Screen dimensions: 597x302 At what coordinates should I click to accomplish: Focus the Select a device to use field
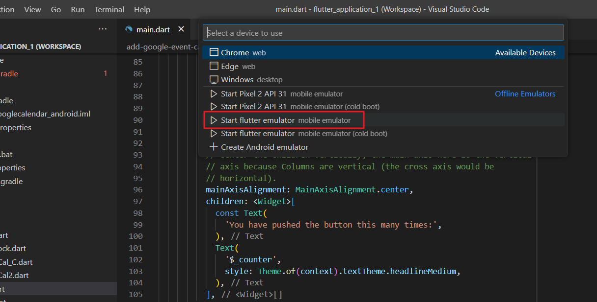[x=383, y=33]
